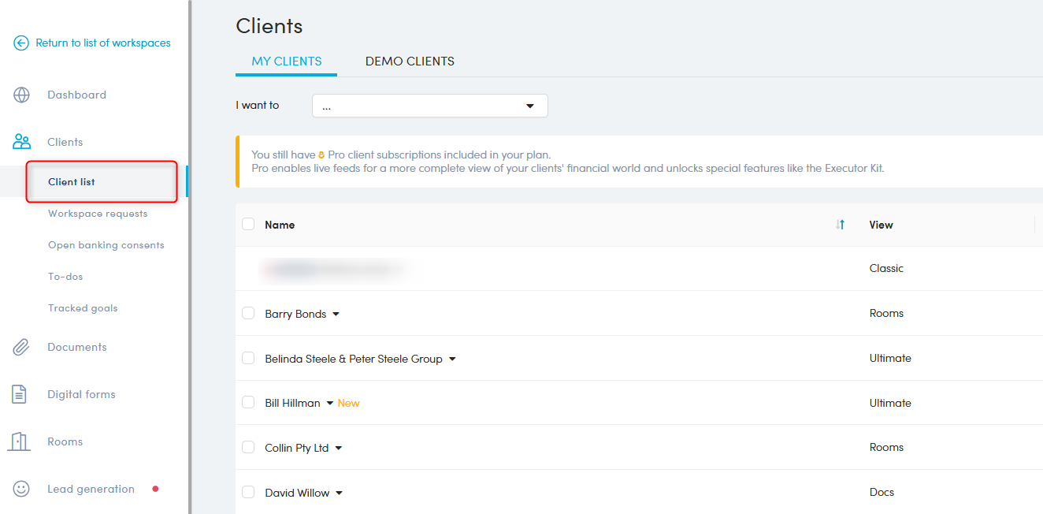The width and height of the screenshot is (1043, 514).
Task: Toggle the select-all checkbox in Name header
Action: (248, 225)
